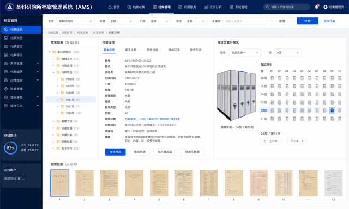Open 档案鉴定 in the left sidebar

pos(21,46)
